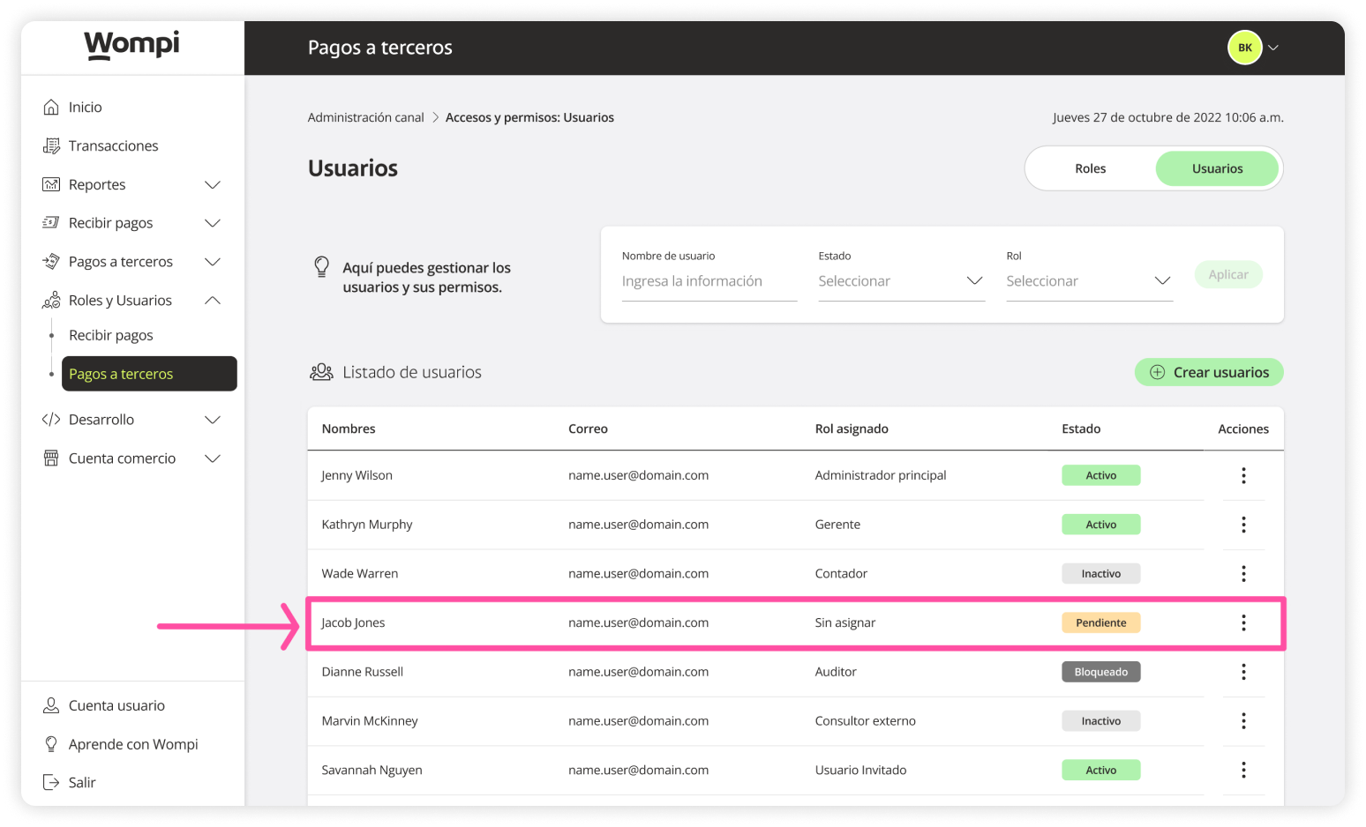Open Reportes from the sidebar icon
This screenshot has width=1366, height=827.
(53, 184)
